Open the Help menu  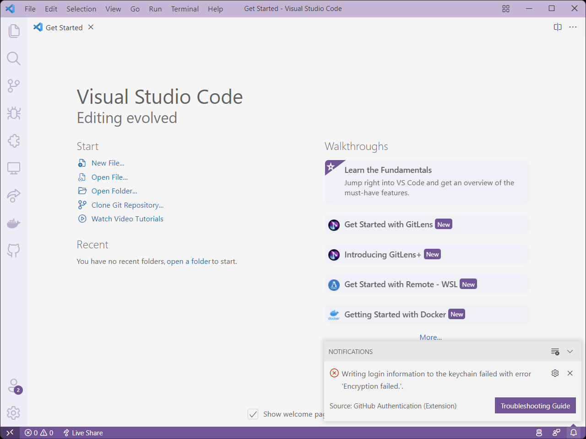point(215,9)
